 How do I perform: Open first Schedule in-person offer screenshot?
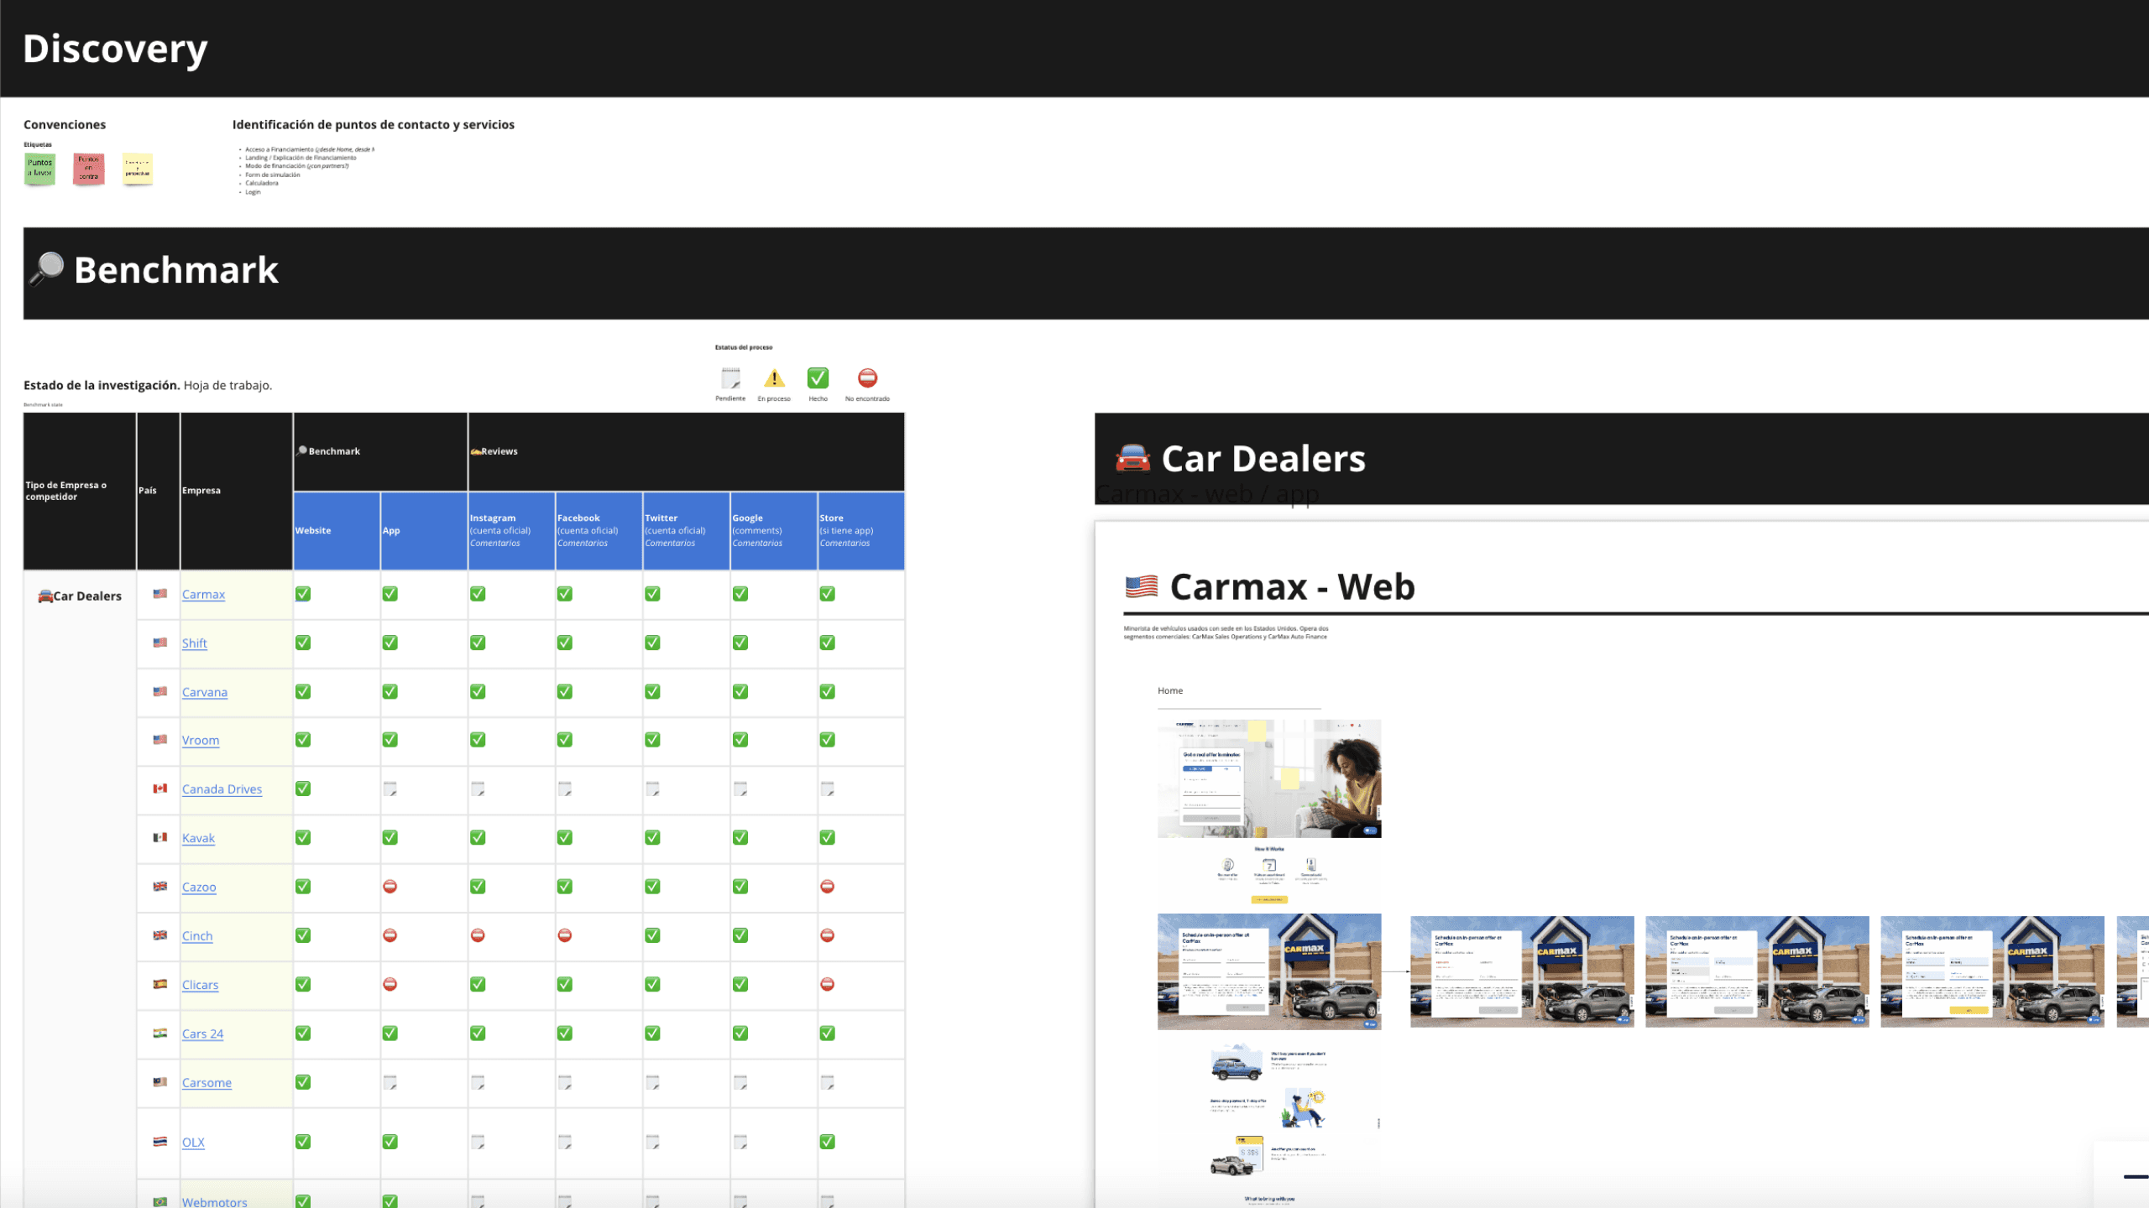pyautogui.click(x=1269, y=971)
